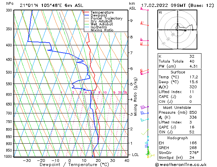Screen dimensions: 217x167
Task: Click the Dry Adiabat legend label
Action: [101, 21]
